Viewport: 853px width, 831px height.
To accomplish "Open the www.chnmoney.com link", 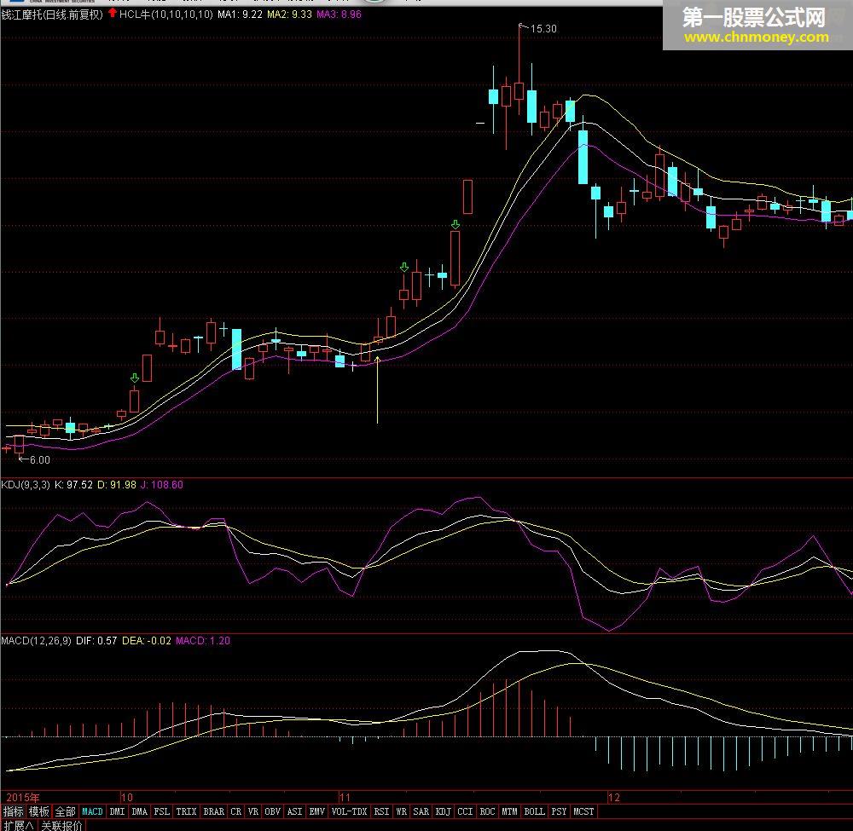I will click(757, 37).
